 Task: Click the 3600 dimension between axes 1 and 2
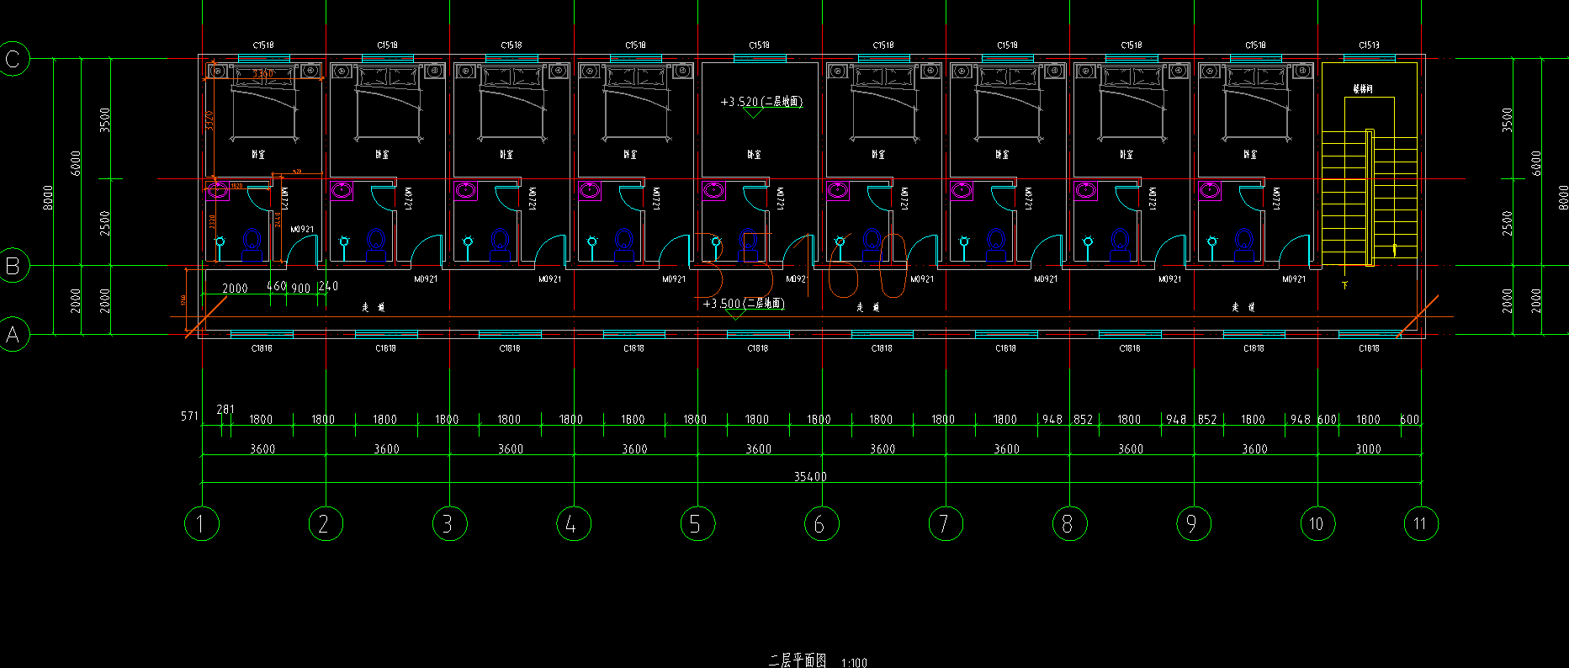(x=262, y=448)
